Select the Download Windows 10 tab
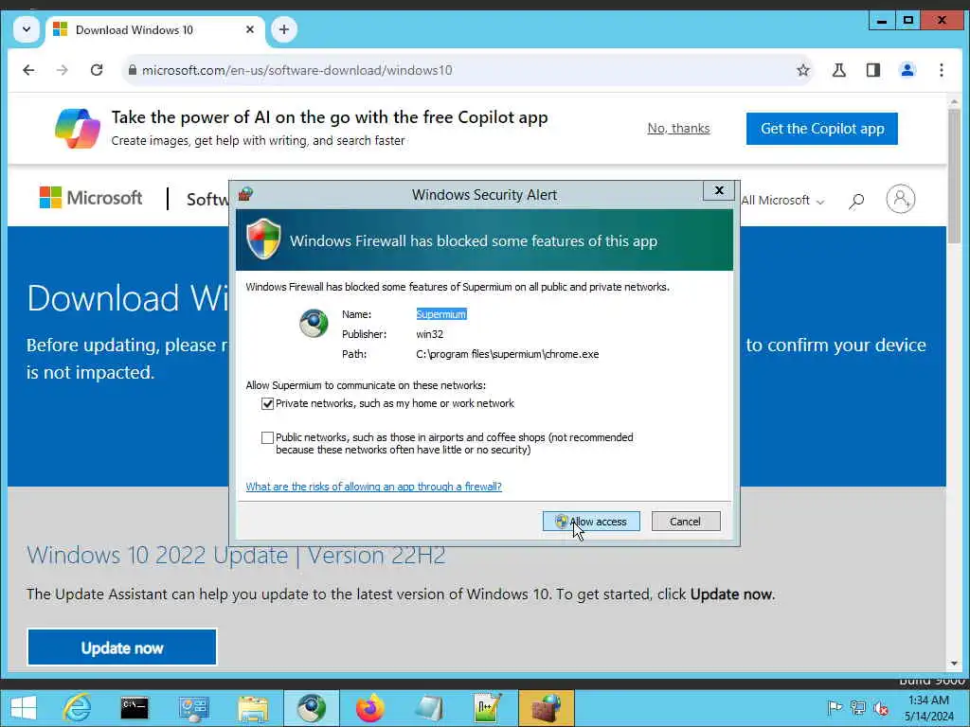Image resolution: width=970 pixels, height=727 pixels. pyautogui.click(x=154, y=30)
